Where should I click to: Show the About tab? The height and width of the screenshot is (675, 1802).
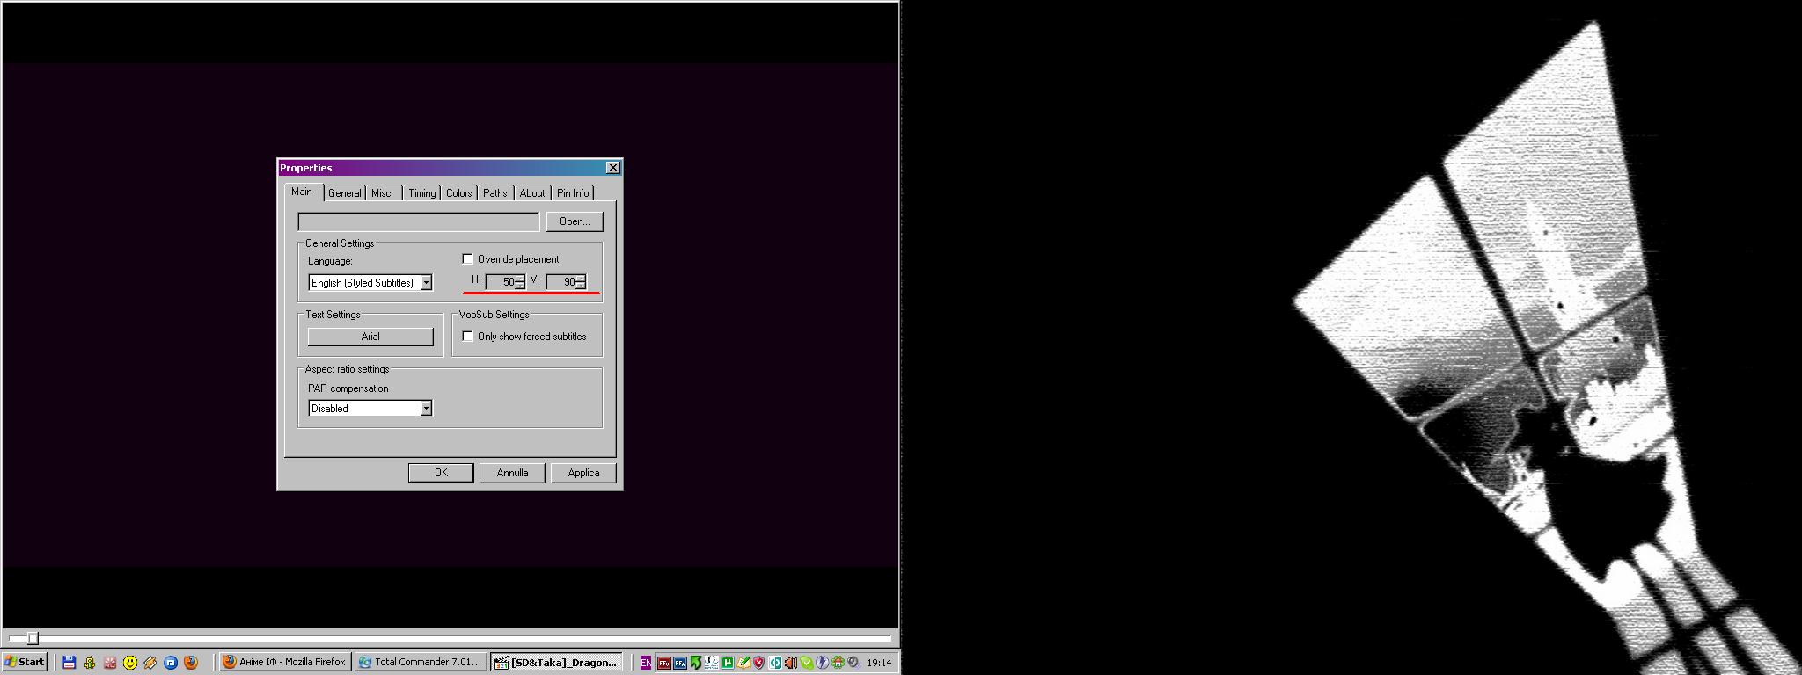(531, 193)
